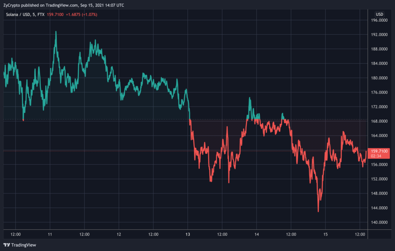The width and height of the screenshot is (395, 251).
Task: Click the date label 14 on time axis
Action: click(x=257, y=234)
